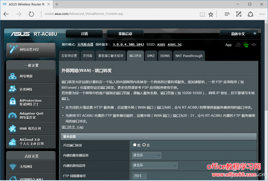This screenshot has height=181, width=268.
Task: Open the AiCloud 2.0 个人云 menu item
Action: tap(31, 142)
